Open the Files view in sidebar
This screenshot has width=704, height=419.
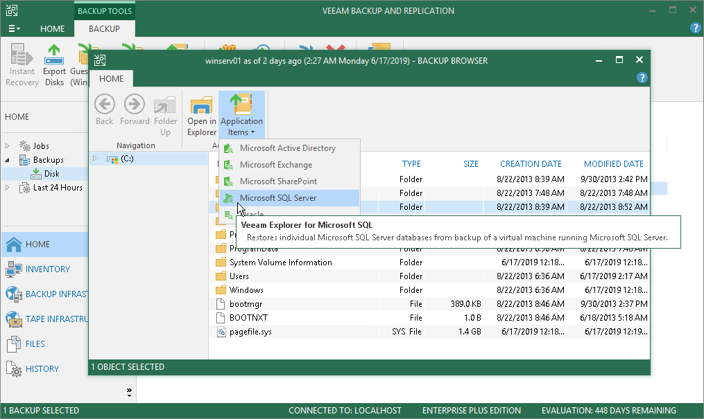tap(35, 344)
